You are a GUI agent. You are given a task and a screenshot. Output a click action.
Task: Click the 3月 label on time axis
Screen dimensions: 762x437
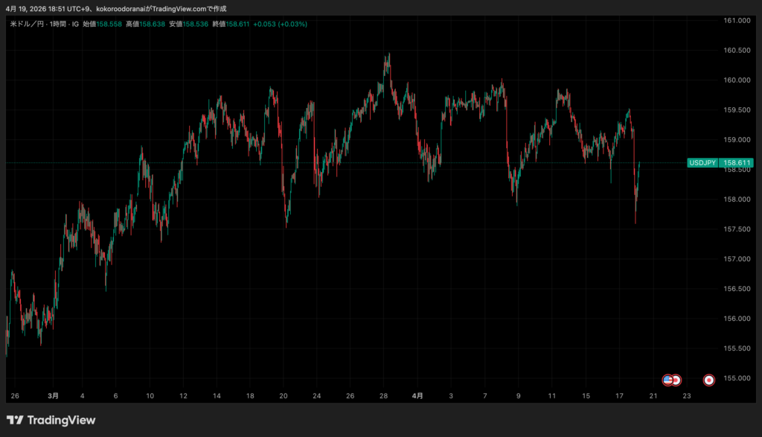coord(53,396)
